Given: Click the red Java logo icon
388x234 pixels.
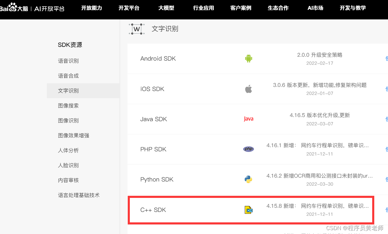Looking at the screenshot, I should tap(249, 119).
